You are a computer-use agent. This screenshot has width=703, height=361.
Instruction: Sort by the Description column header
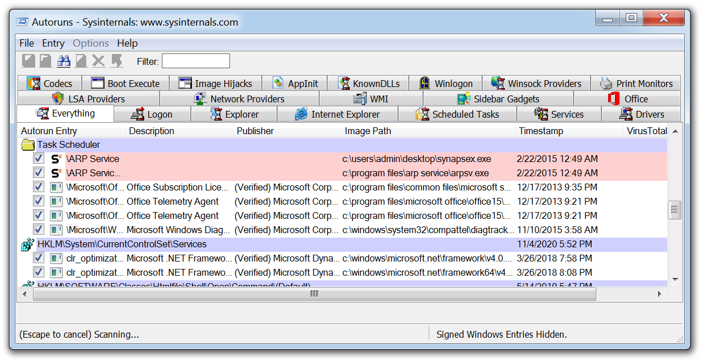pos(179,131)
